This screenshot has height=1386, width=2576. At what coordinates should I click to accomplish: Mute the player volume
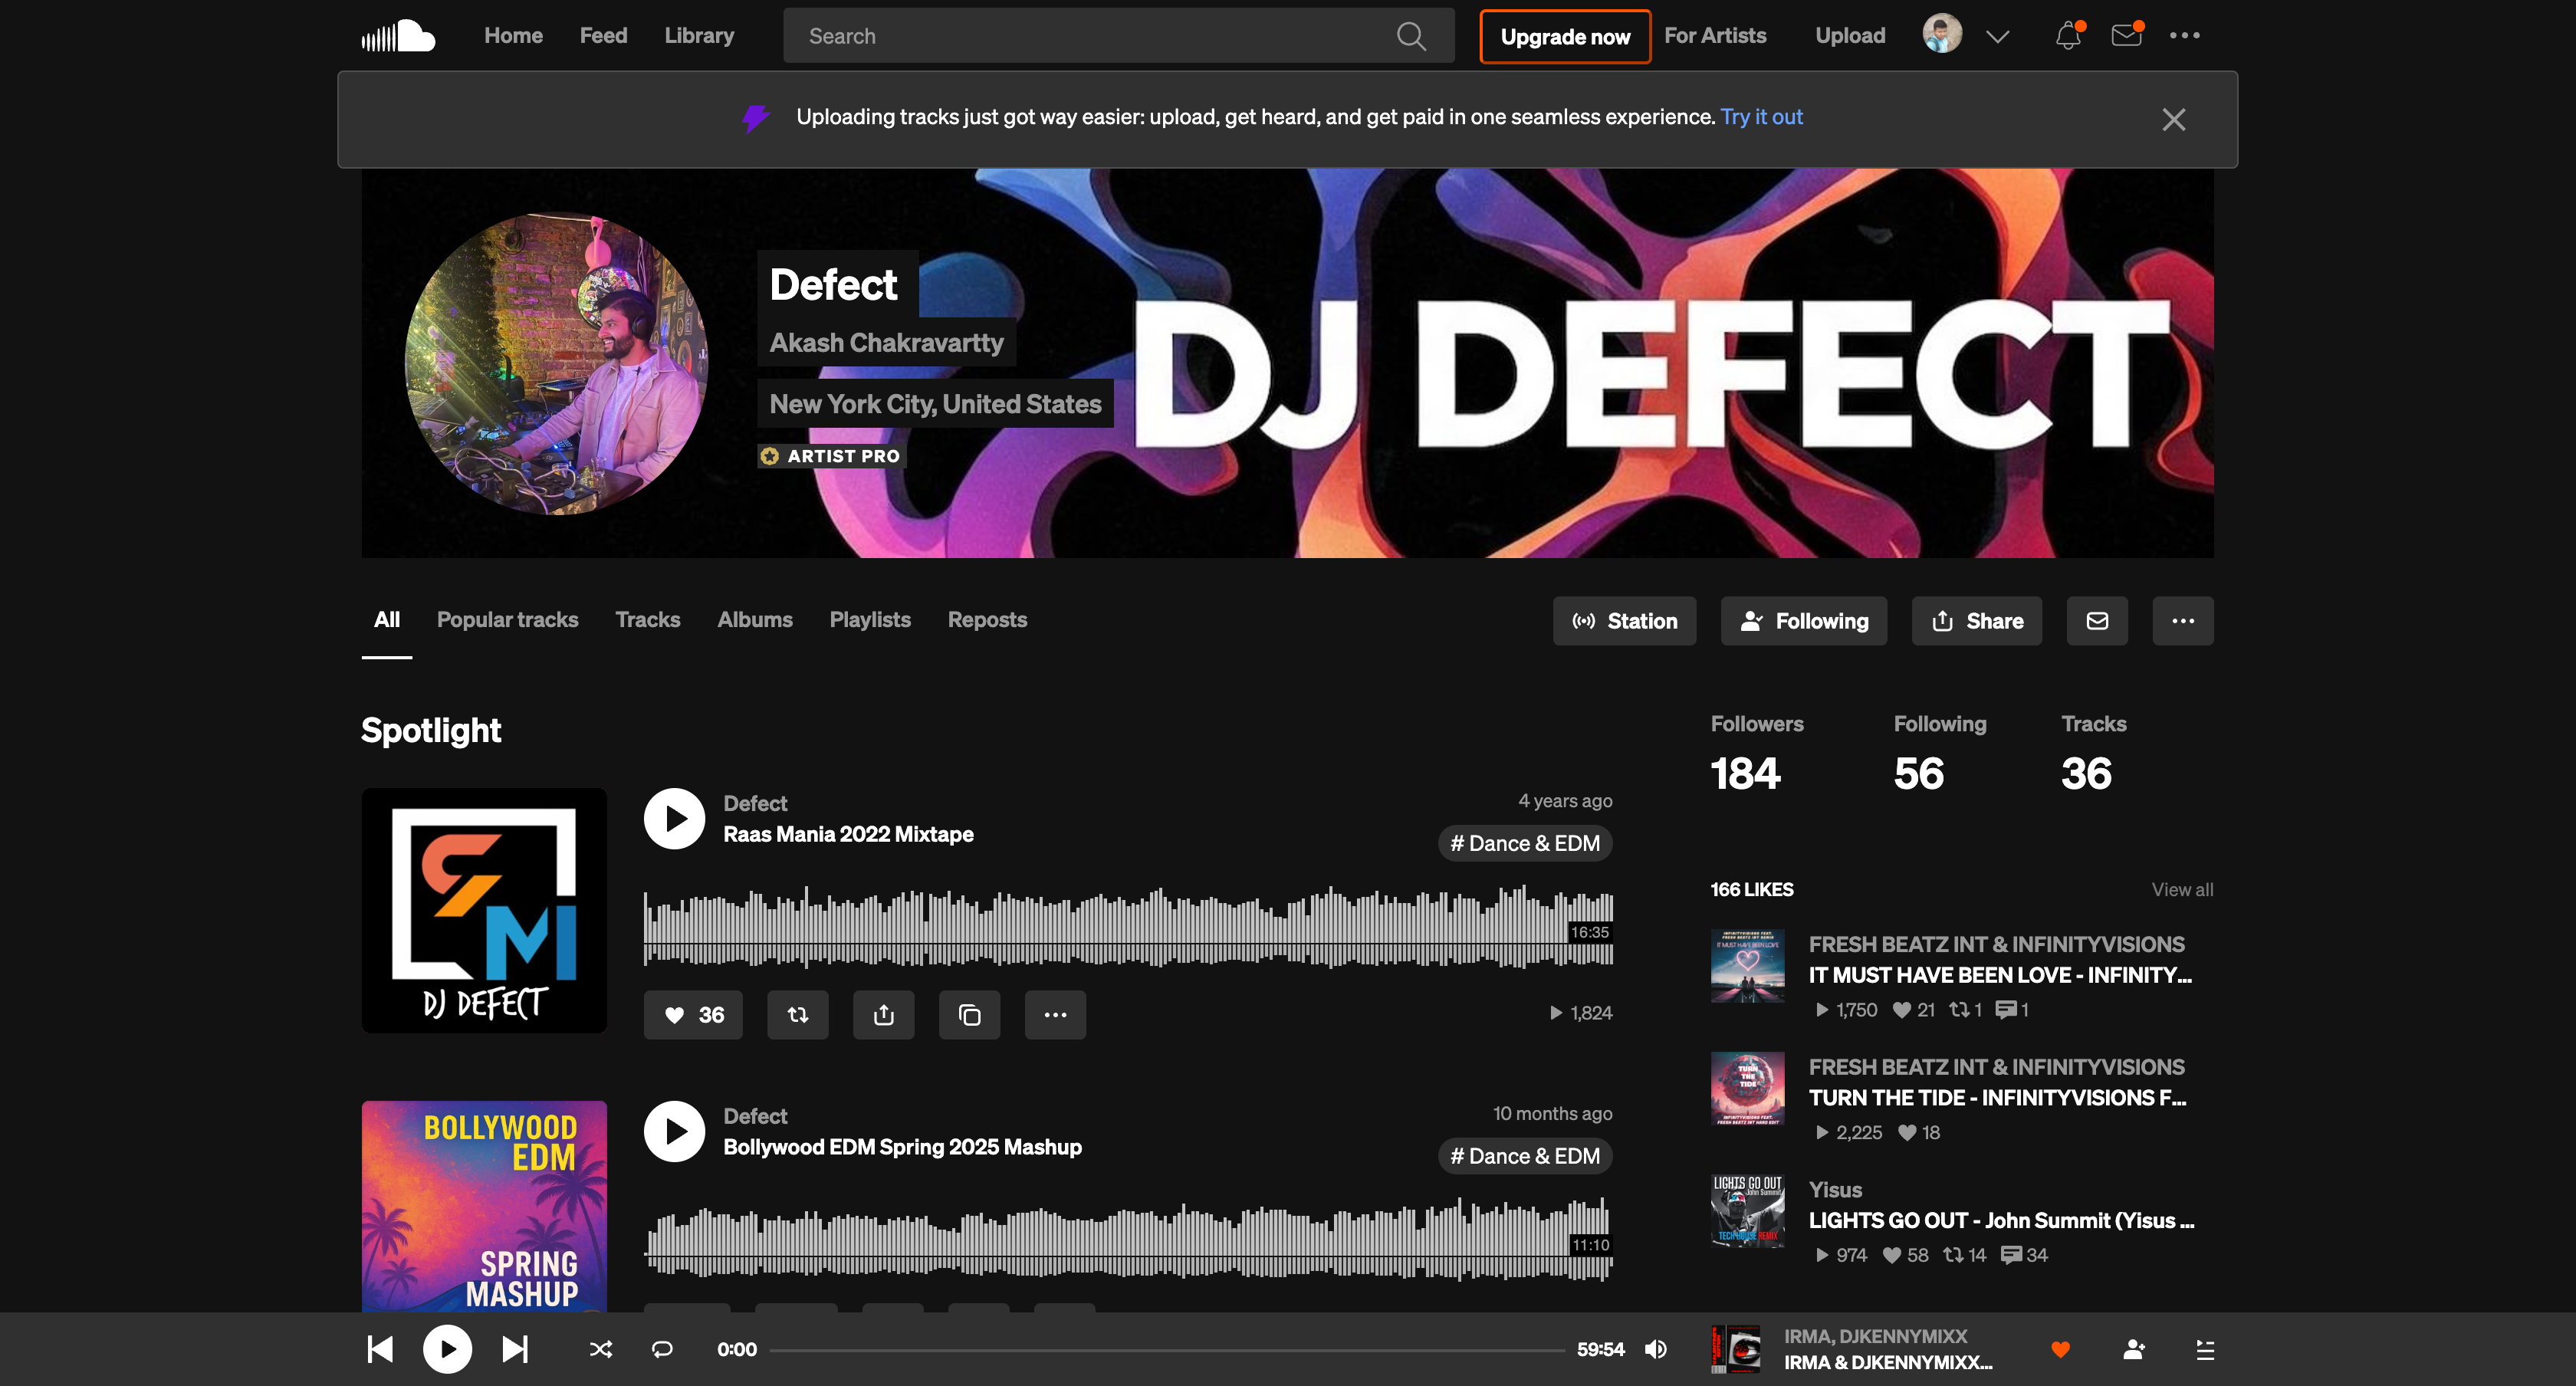(x=1656, y=1349)
